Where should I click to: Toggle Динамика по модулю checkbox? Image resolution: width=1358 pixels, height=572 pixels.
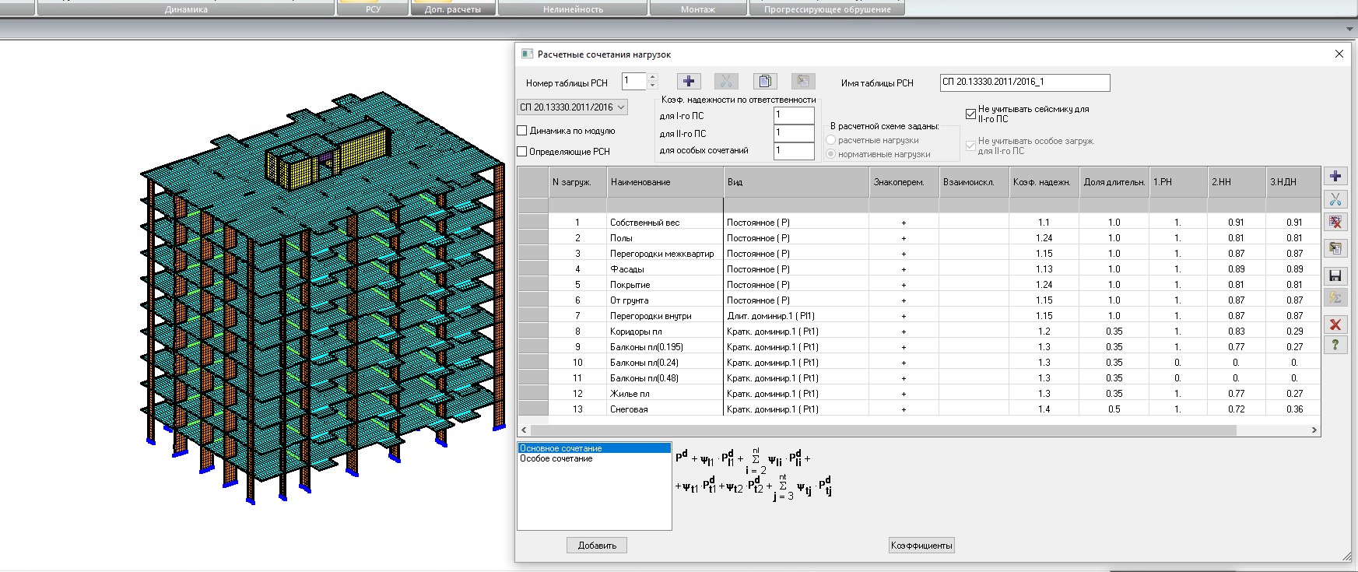click(522, 131)
